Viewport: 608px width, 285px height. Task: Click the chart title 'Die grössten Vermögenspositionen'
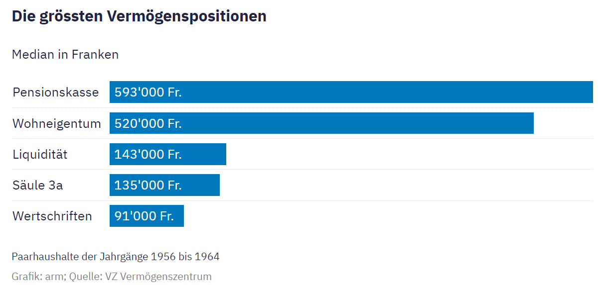[139, 16]
